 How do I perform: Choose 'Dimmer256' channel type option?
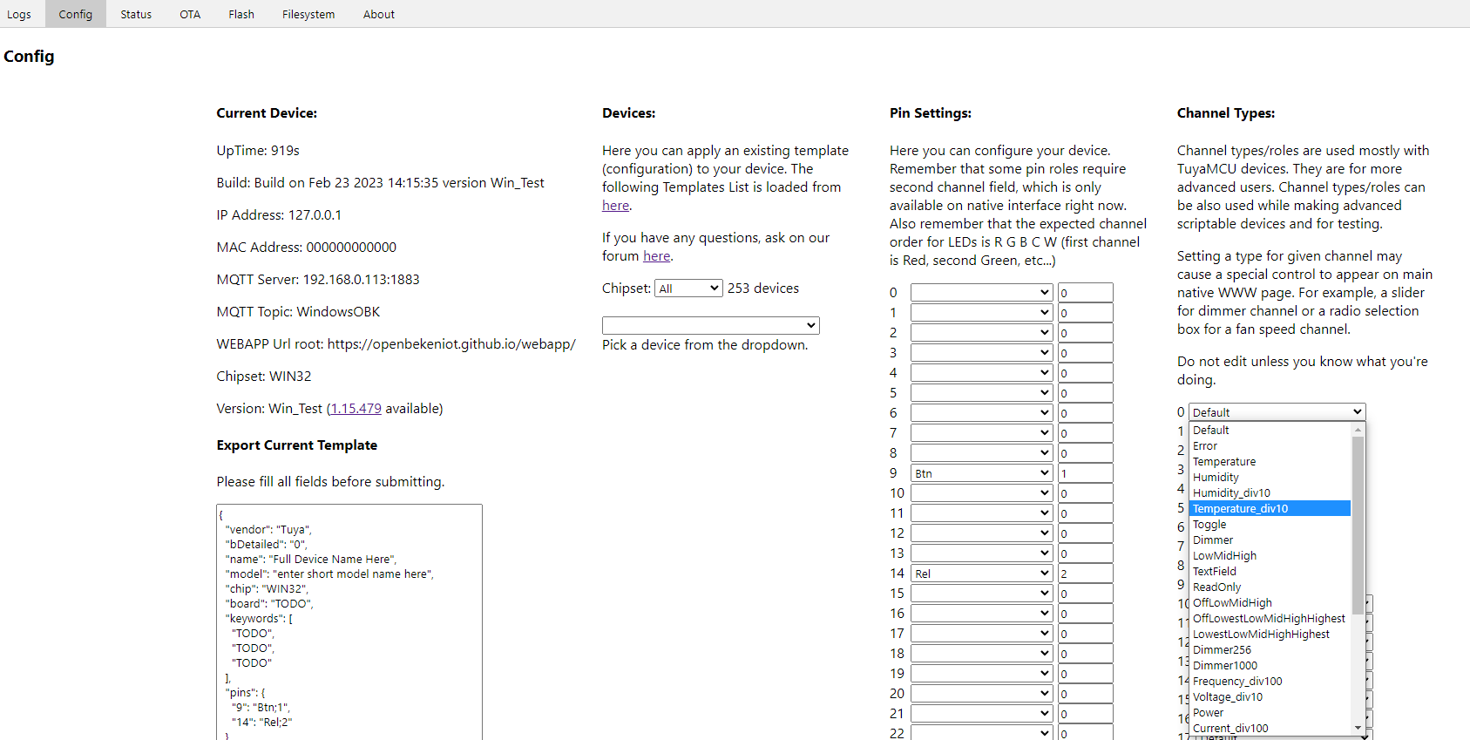(x=1270, y=650)
